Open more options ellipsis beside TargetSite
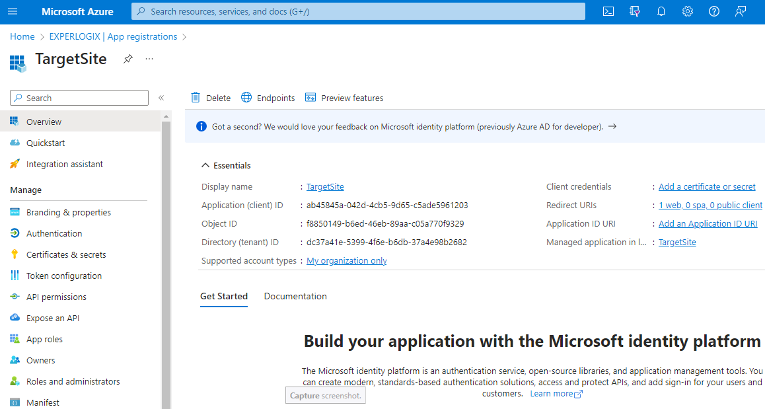 pos(149,59)
